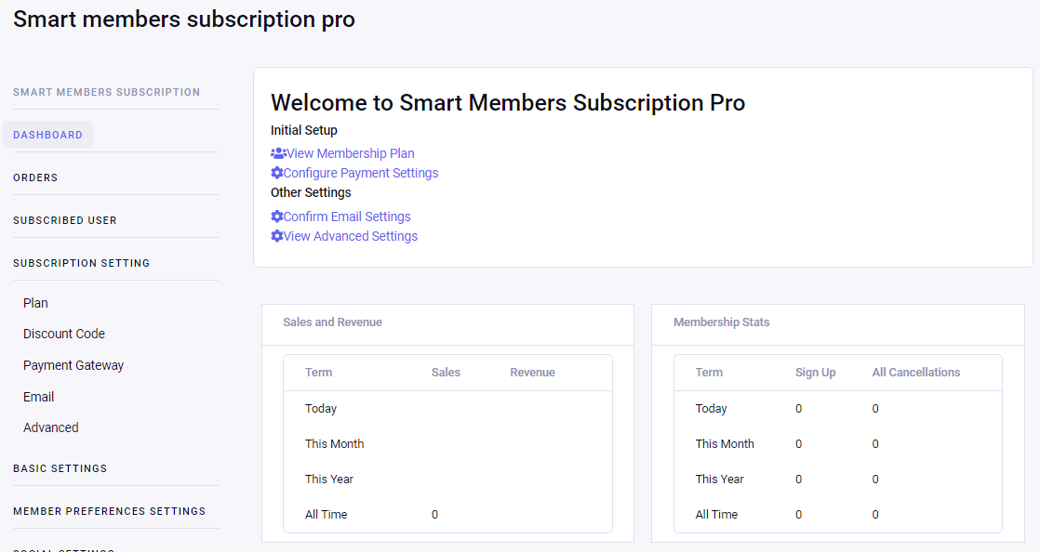Click the gear icon beside View Advanced Settings
1040x552 pixels.
point(276,236)
